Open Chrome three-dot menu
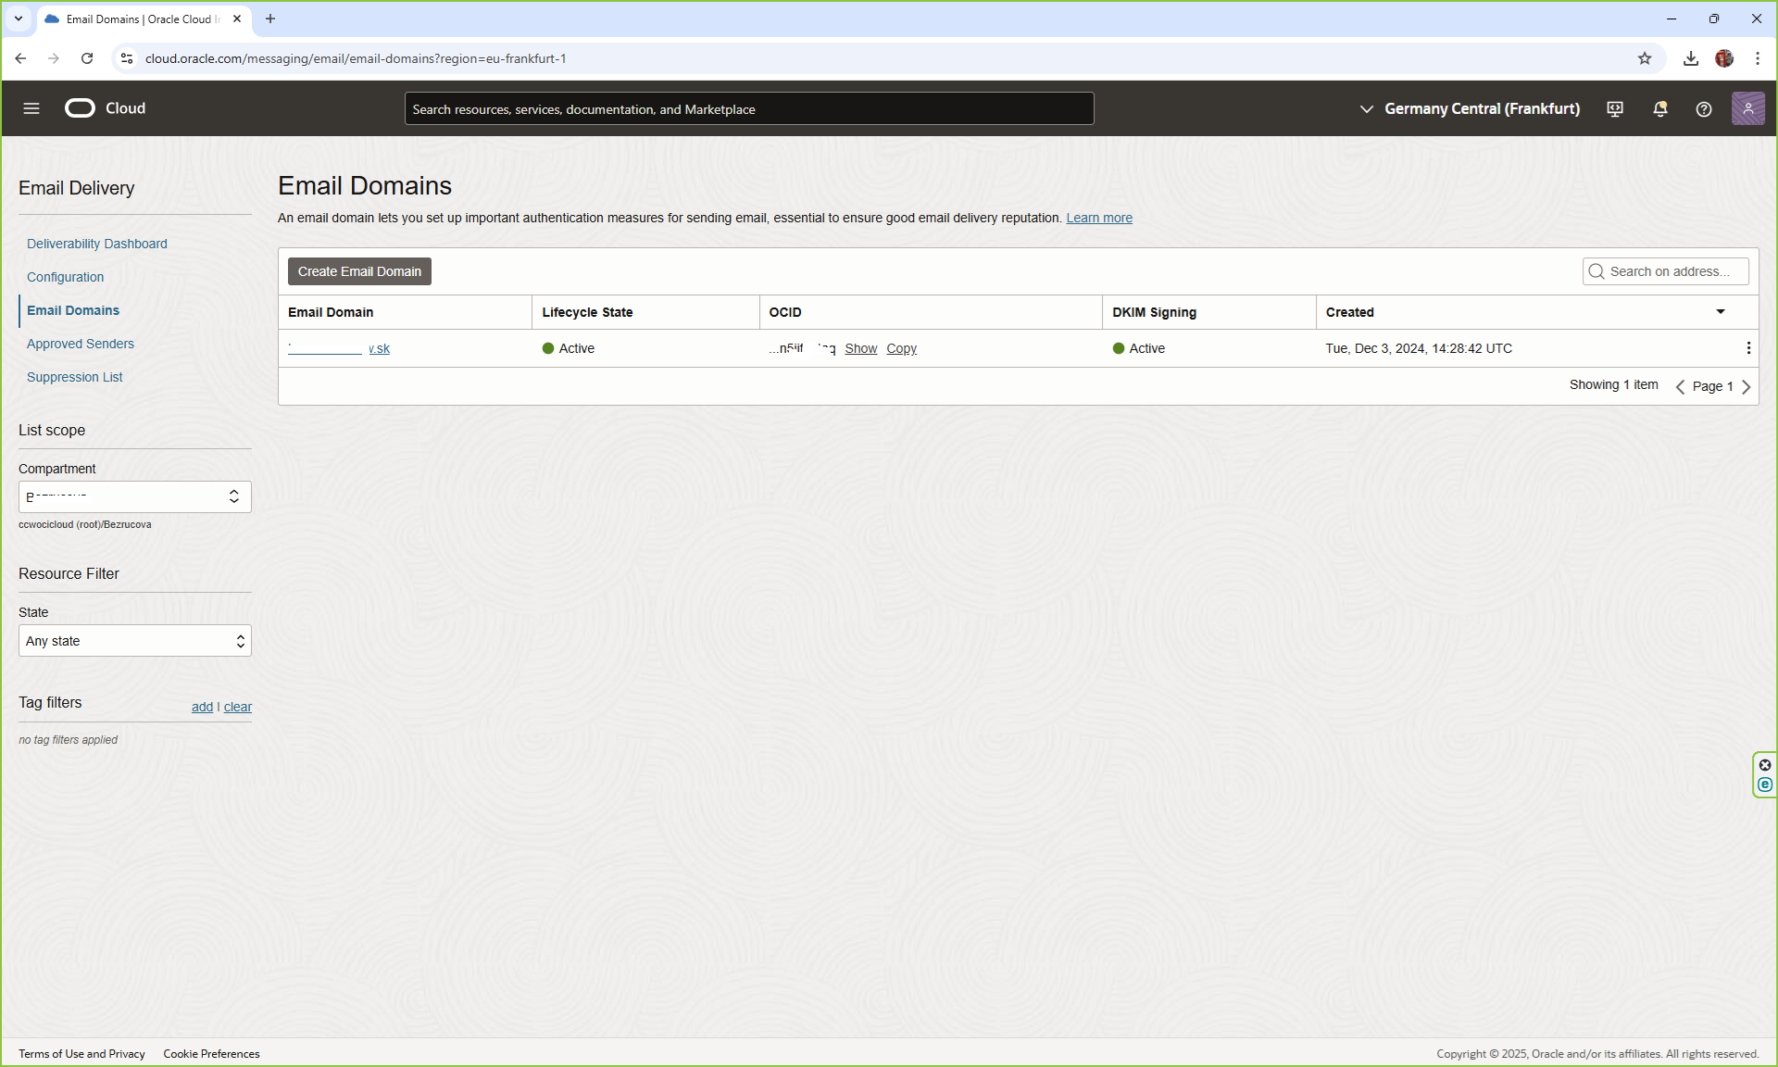Image resolution: width=1778 pixels, height=1067 pixels. point(1758,58)
